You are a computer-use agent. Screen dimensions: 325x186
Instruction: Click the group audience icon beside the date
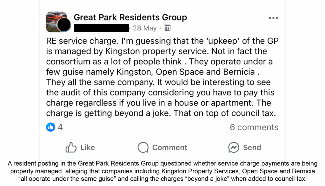[x=167, y=28]
